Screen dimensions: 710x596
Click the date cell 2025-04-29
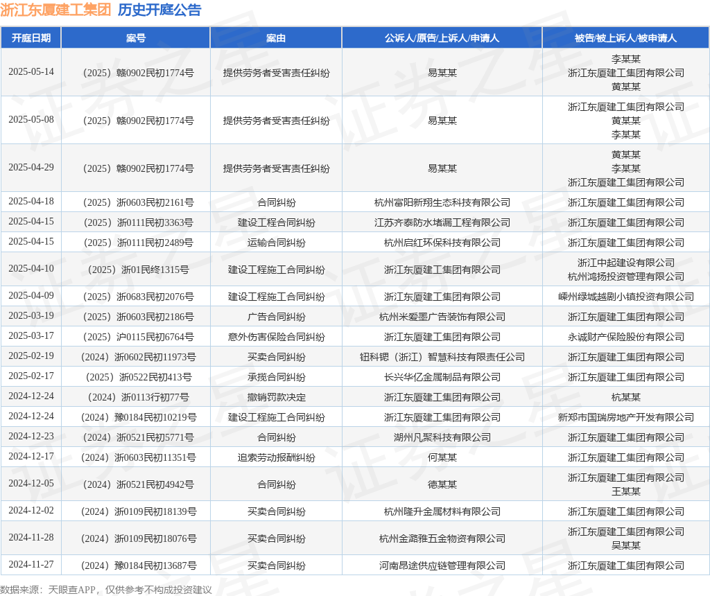31,168
